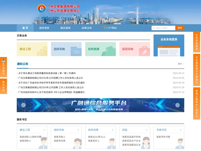Open the 业务系统登录 panel
201x151 pixels.
(169, 46)
